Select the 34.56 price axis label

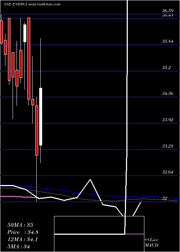pos(168,94)
